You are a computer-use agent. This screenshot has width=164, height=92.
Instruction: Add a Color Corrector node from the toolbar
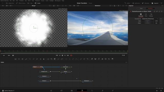[30, 59]
